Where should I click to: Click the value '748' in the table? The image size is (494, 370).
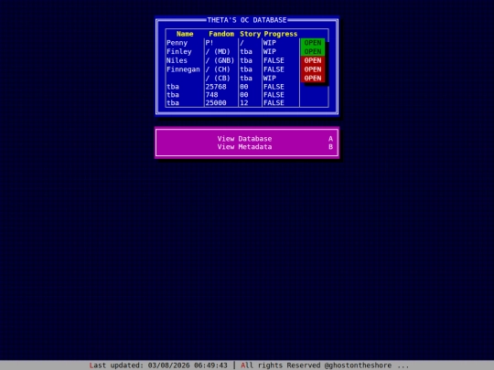tap(211, 95)
